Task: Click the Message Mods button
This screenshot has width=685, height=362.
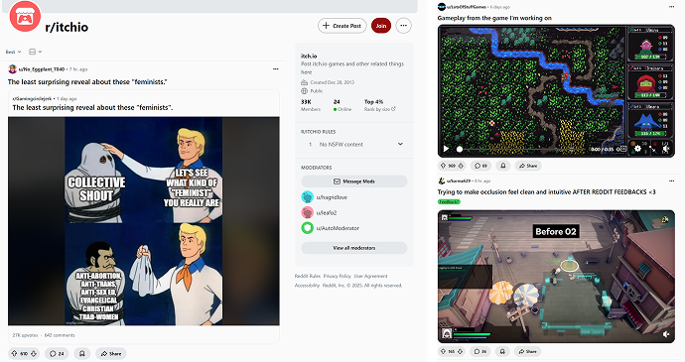Action: coord(354,181)
